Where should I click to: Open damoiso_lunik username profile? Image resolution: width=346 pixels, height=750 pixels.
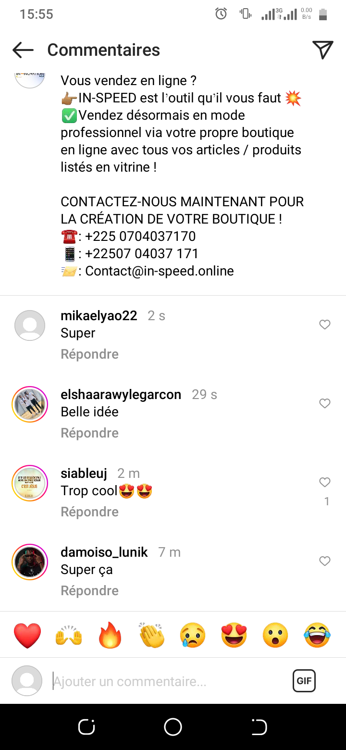104,552
